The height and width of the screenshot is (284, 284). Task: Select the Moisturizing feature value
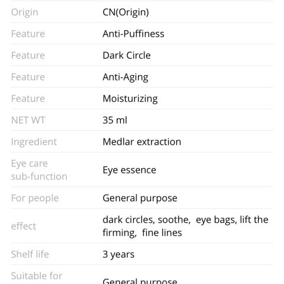click(x=130, y=99)
